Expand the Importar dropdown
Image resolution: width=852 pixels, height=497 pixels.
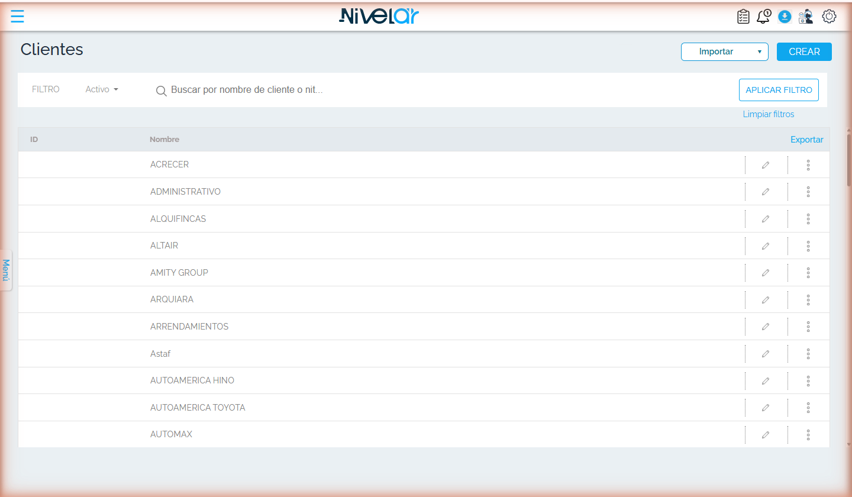pos(725,51)
